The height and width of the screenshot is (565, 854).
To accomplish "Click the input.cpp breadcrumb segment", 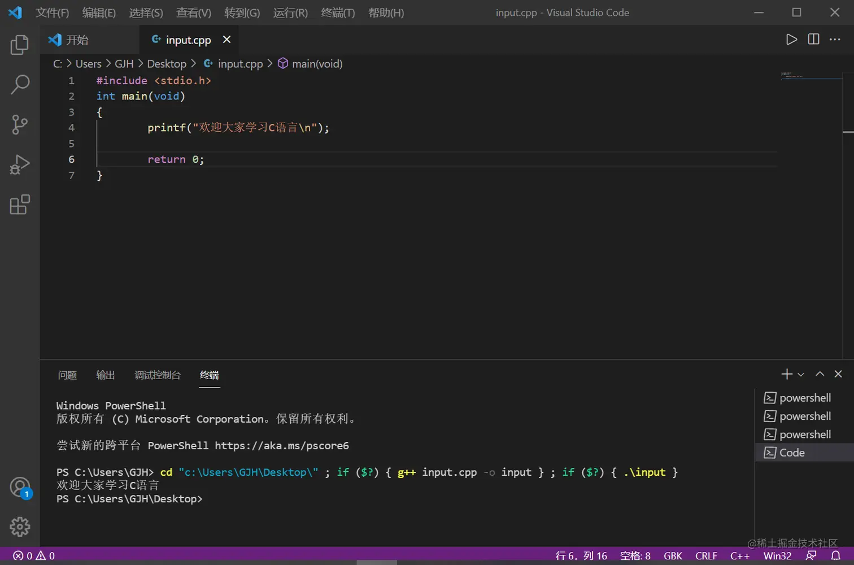I will click(233, 64).
